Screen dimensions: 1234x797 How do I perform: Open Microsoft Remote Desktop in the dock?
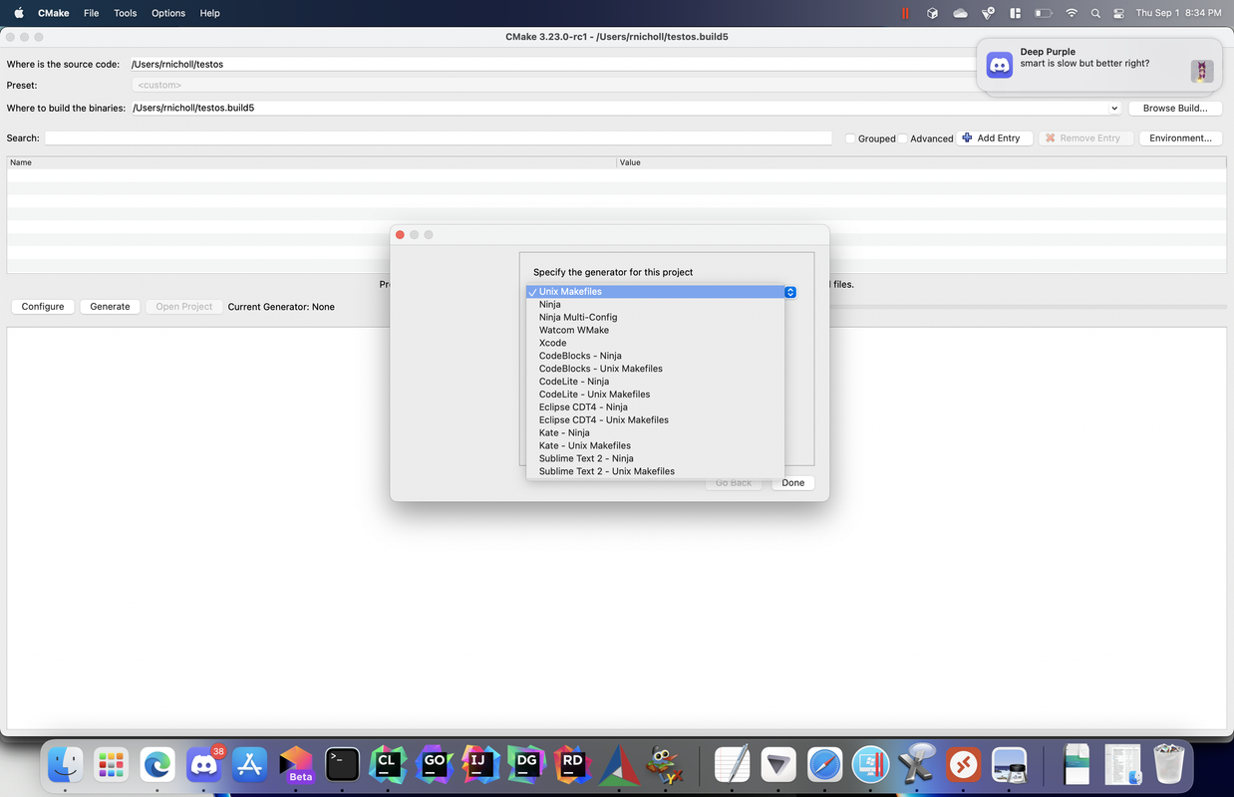(964, 765)
